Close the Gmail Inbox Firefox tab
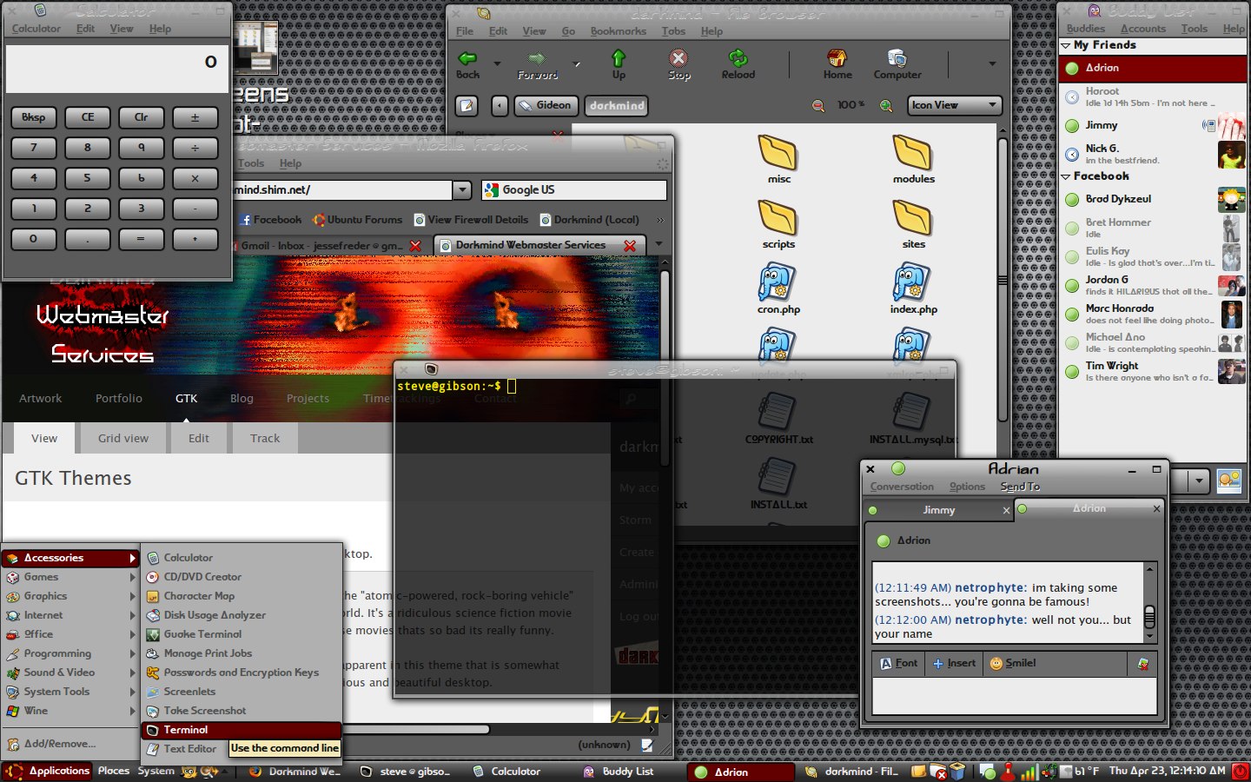Image resolution: width=1251 pixels, height=782 pixels. click(x=415, y=246)
